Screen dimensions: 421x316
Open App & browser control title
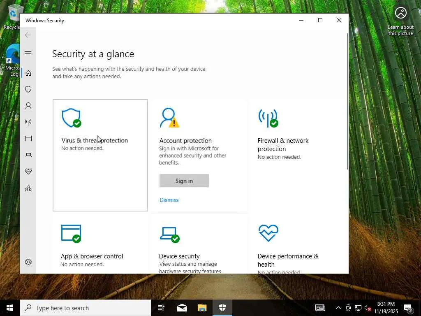tap(92, 256)
